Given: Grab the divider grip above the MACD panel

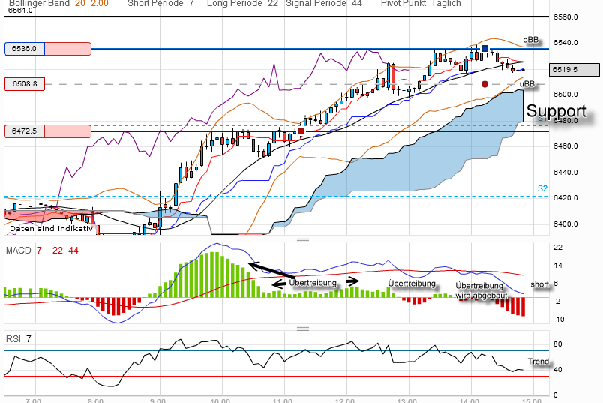Looking at the screenshot, I should (x=303, y=241).
